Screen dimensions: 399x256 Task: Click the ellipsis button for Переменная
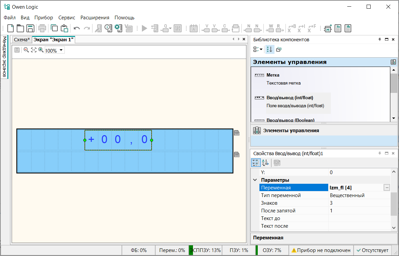pos(387,188)
